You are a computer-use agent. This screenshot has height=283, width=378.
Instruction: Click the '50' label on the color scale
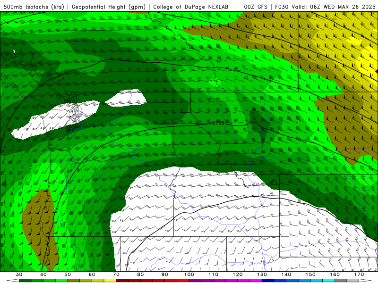68,275
